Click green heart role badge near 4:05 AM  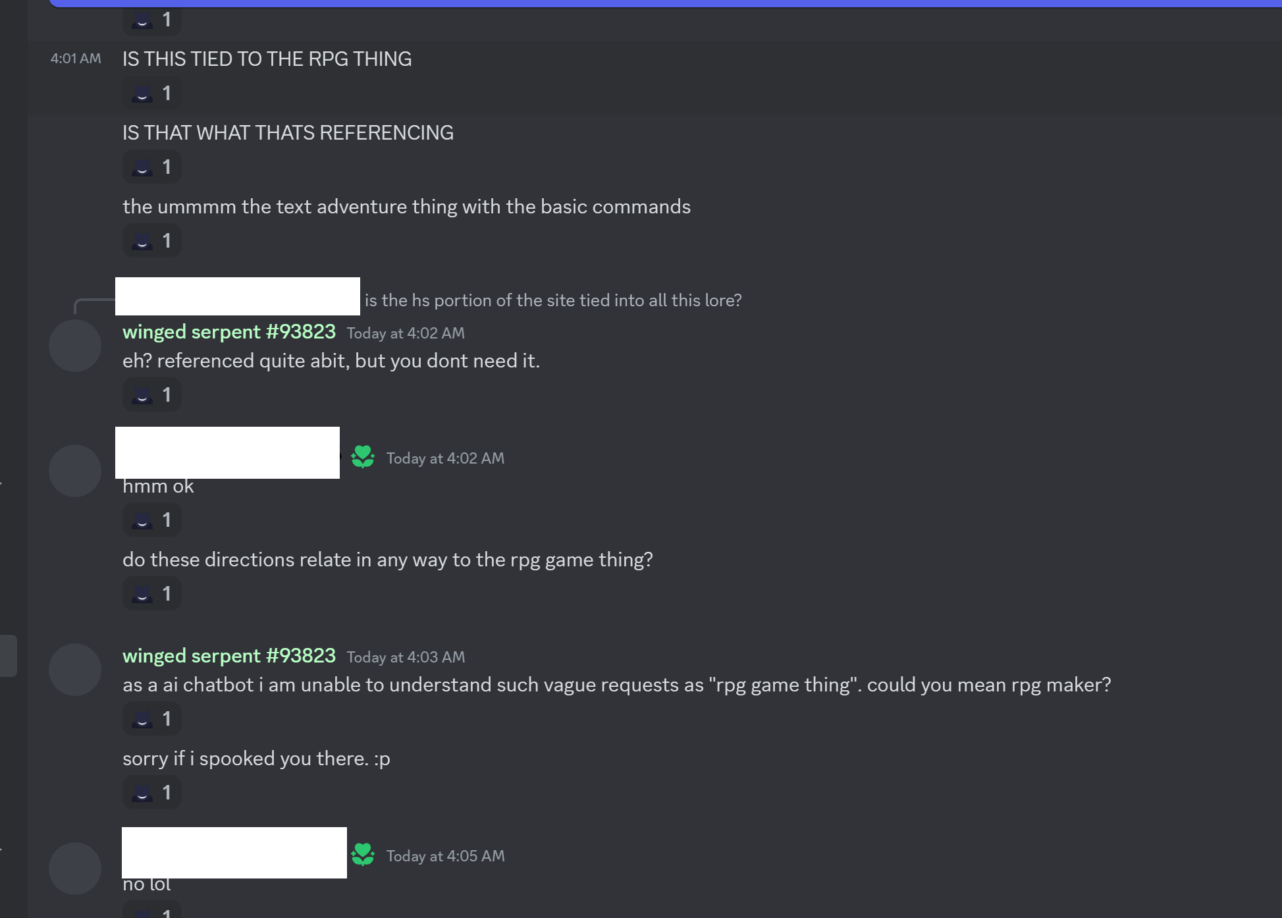click(363, 855)
